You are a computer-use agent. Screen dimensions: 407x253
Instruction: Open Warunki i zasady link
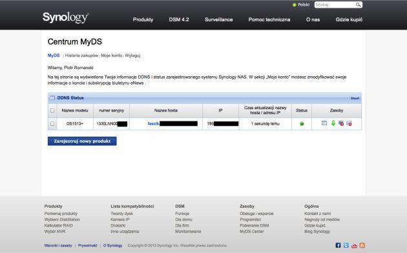click(x=58, y=245)
